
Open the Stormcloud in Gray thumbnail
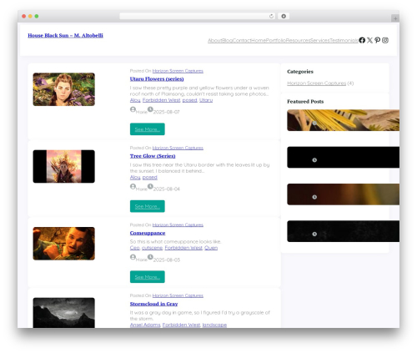[x=64, y=313]
